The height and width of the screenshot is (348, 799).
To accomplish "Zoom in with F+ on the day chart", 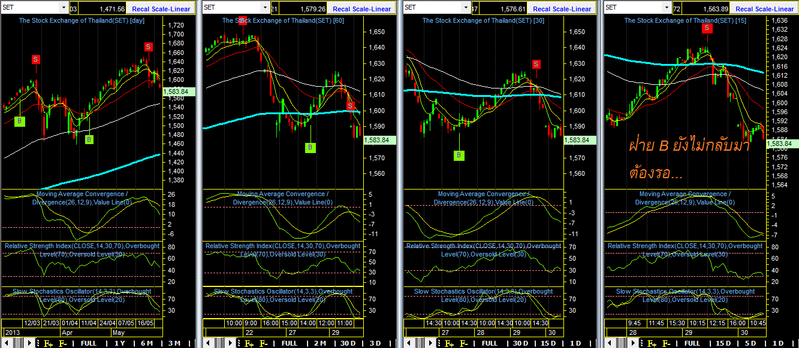I will [x=48, y=343].
